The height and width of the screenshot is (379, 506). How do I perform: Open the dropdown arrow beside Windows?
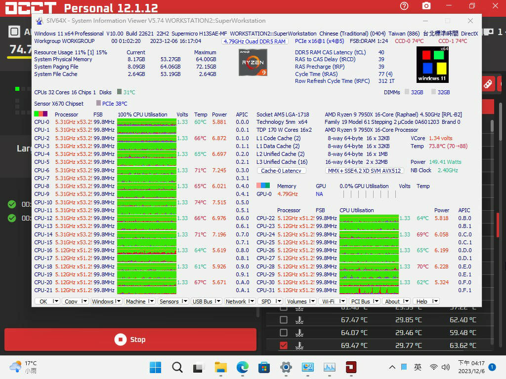click(x=118, y=301)
